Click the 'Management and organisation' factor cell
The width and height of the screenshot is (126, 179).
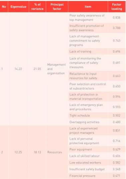click(57, 69)
